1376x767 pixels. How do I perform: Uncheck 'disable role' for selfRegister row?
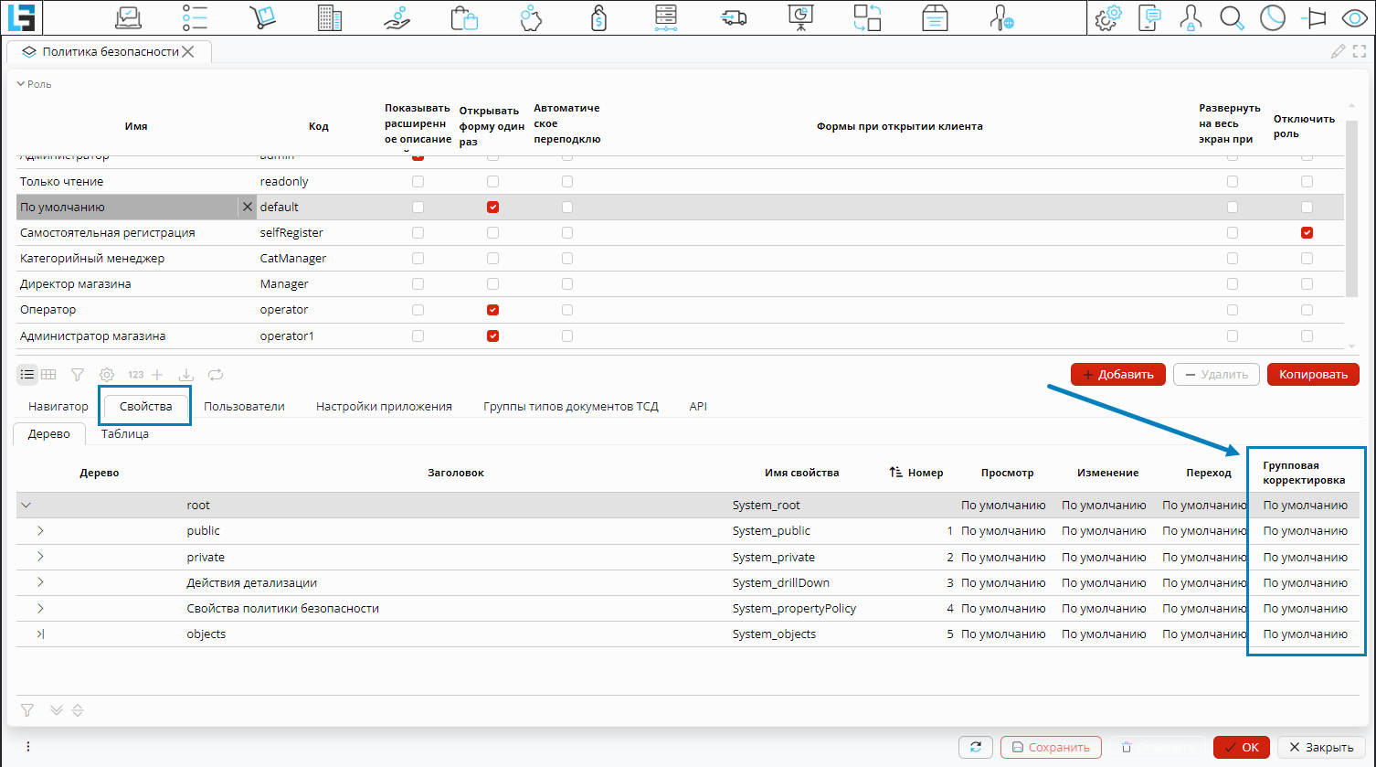(x=1307, y=233)
